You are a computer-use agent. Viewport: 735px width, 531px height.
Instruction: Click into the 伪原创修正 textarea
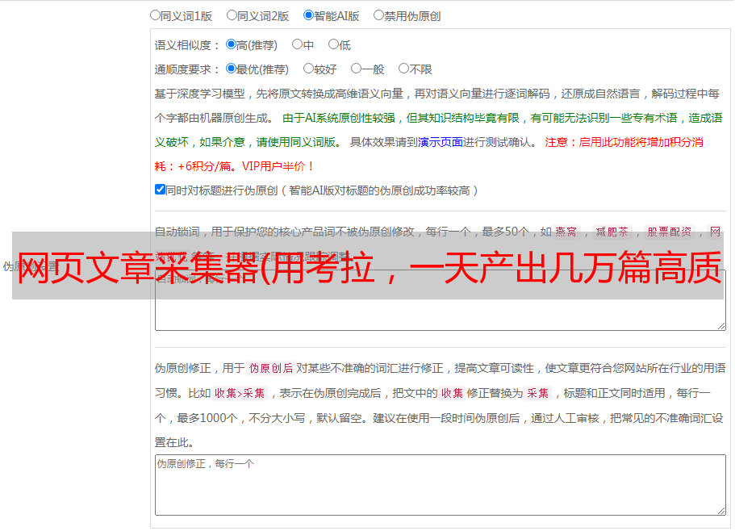click(441, 485)
